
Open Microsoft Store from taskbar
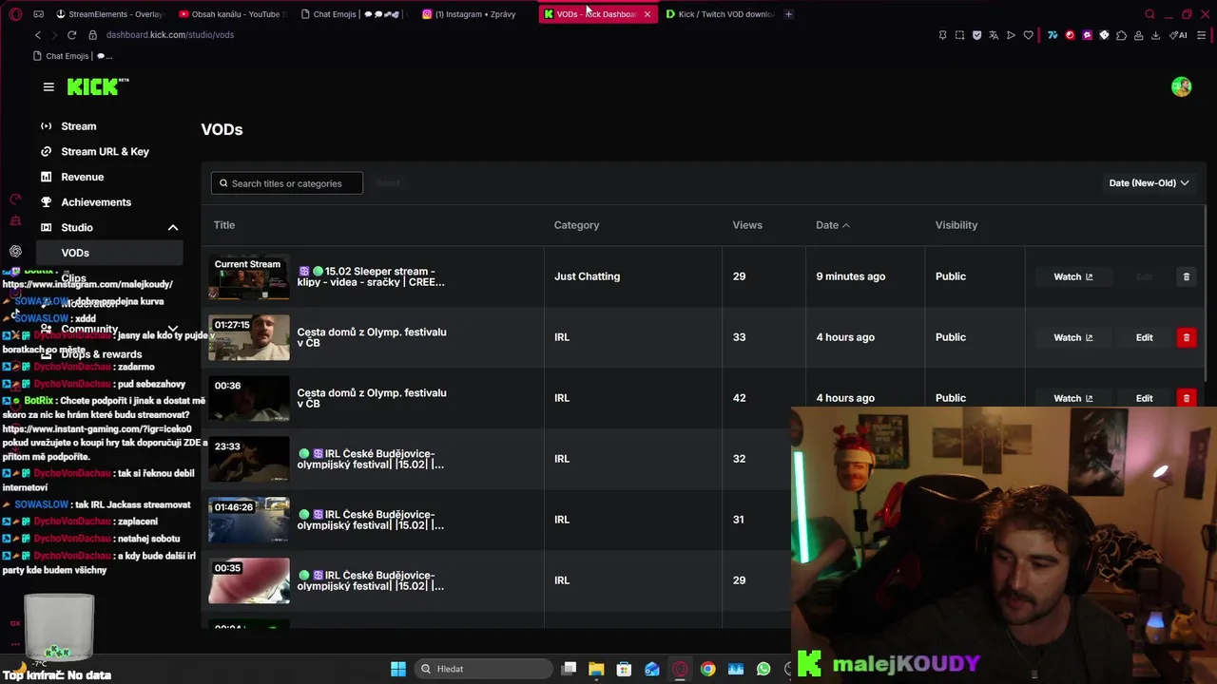pyautogui.click(x=624, y=669)
